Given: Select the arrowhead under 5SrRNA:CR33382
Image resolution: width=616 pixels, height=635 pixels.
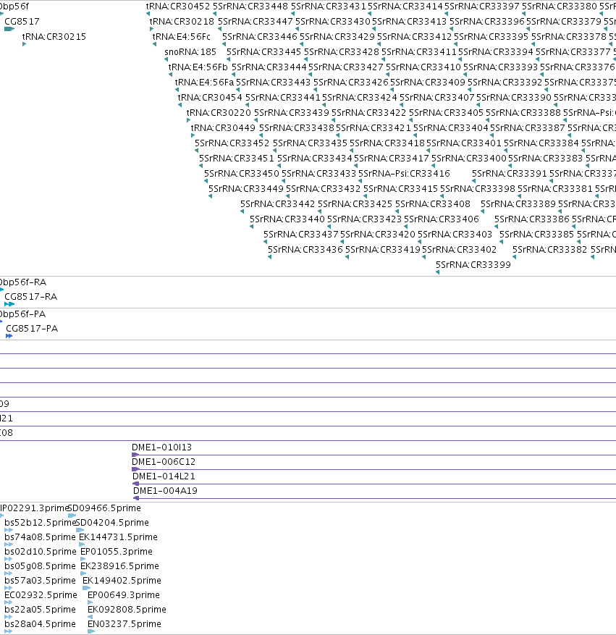Looking at the screenshot, I should click(514, 257).
